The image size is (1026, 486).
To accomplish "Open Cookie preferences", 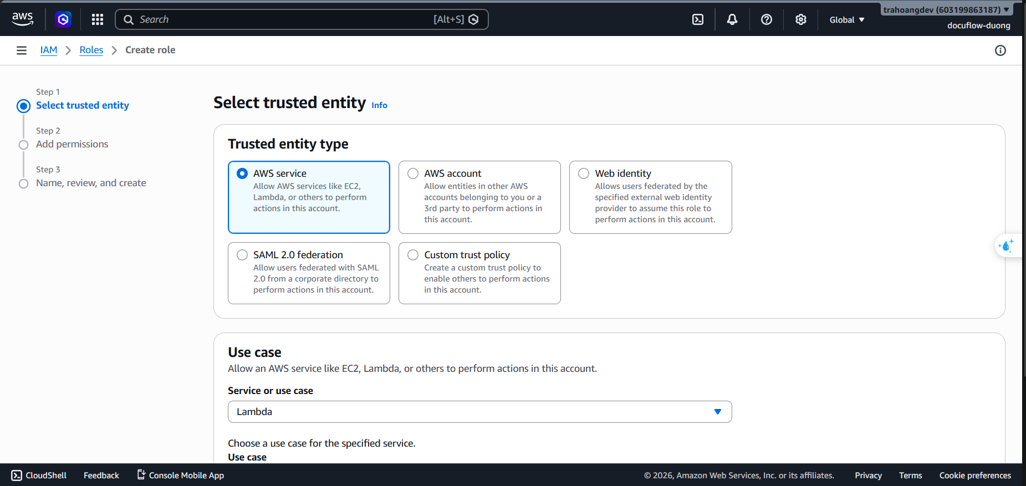I will click(x=975, y=475).
